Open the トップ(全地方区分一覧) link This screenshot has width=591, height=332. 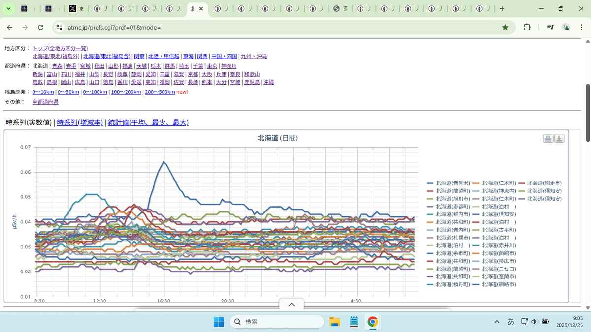click(60, 48)
